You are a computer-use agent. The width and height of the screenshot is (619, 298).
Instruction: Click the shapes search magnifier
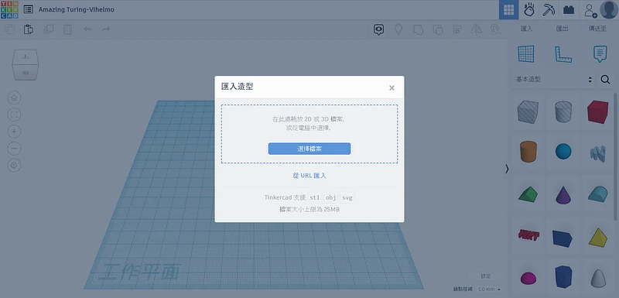tap(605, 79)
